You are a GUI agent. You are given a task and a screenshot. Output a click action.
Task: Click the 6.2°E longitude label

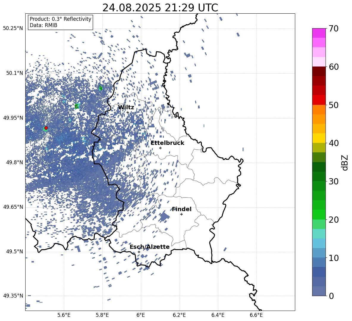(179, 315)
